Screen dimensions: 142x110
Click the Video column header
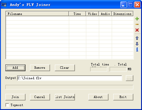pos(92,14)
